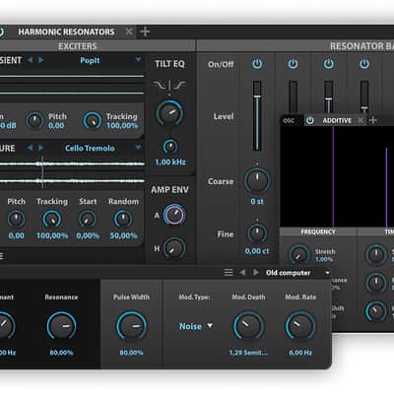
Task: Click the first resonator Level slider
Action: point(257,115)
